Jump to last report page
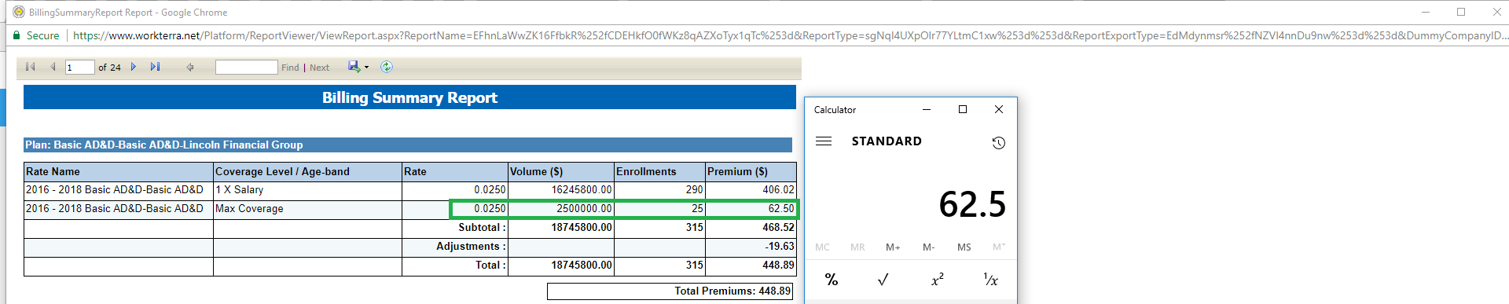Viewport: 1509px width, 304px height. coord(155,67)
